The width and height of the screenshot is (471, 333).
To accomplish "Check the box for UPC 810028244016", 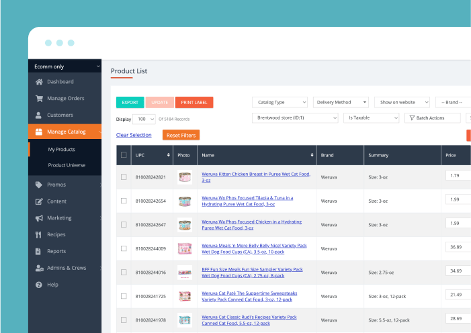I will [x=124, y=273].
